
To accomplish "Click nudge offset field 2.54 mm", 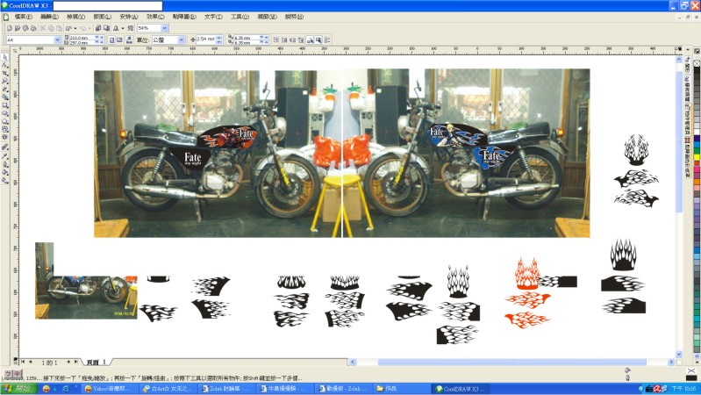I will coord(205,39).
